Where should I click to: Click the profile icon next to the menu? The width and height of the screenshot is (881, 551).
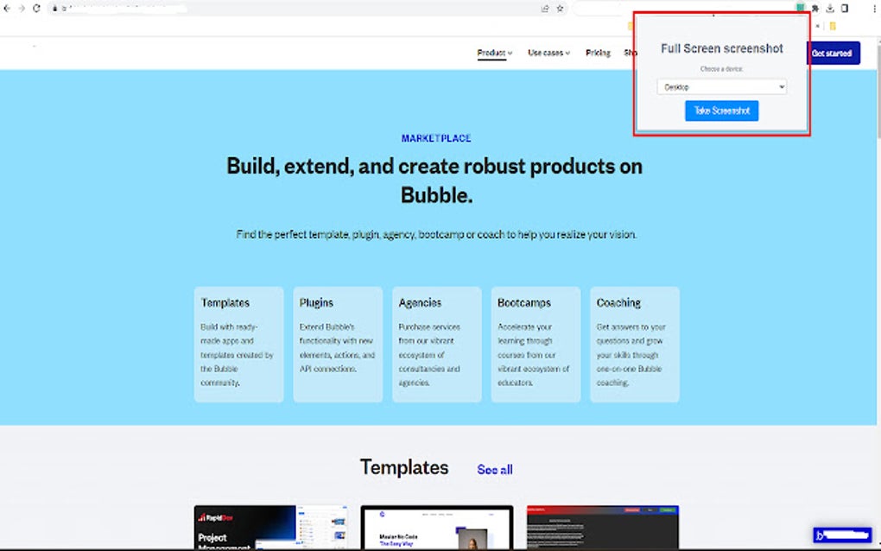(x=844, y=7)
